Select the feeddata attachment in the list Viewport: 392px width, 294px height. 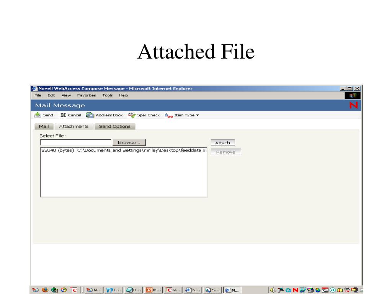(x=123, y=150)
